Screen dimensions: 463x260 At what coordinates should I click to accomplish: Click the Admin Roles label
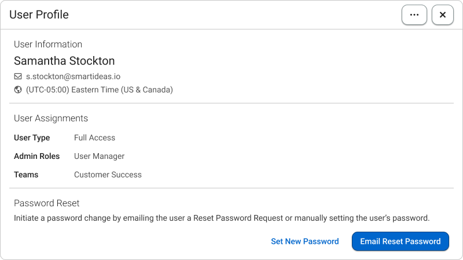pos(36,156)
